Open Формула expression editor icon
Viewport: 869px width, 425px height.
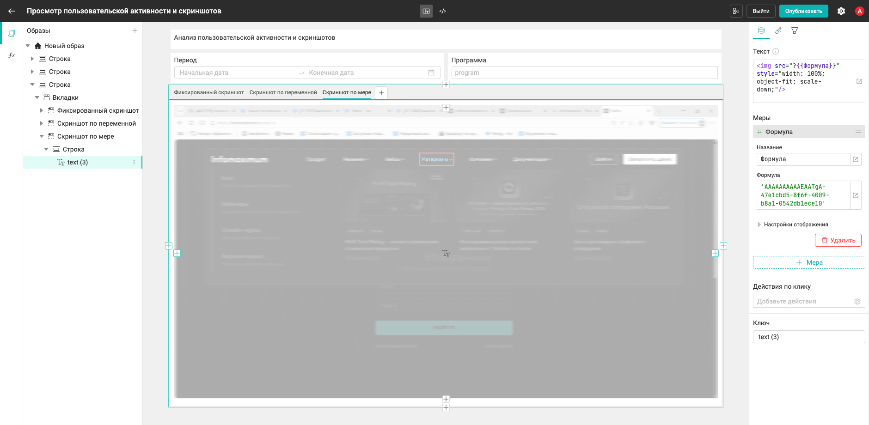coord(856,195)
